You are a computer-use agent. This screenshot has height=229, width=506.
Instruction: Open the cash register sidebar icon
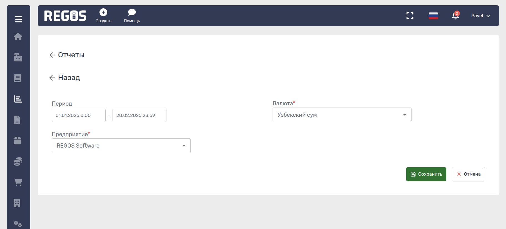(x=18, y=57)
